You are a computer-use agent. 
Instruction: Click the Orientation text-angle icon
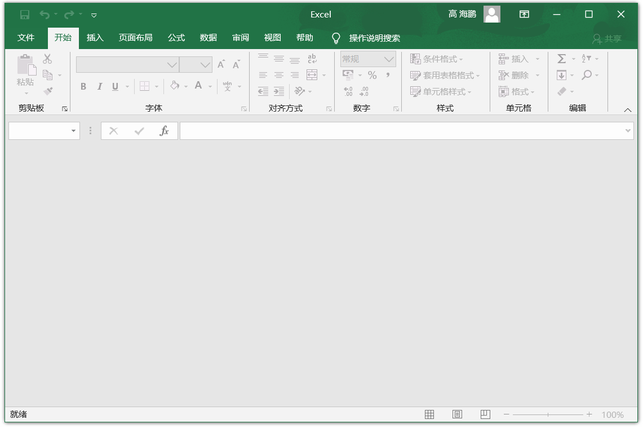[300, 91]
